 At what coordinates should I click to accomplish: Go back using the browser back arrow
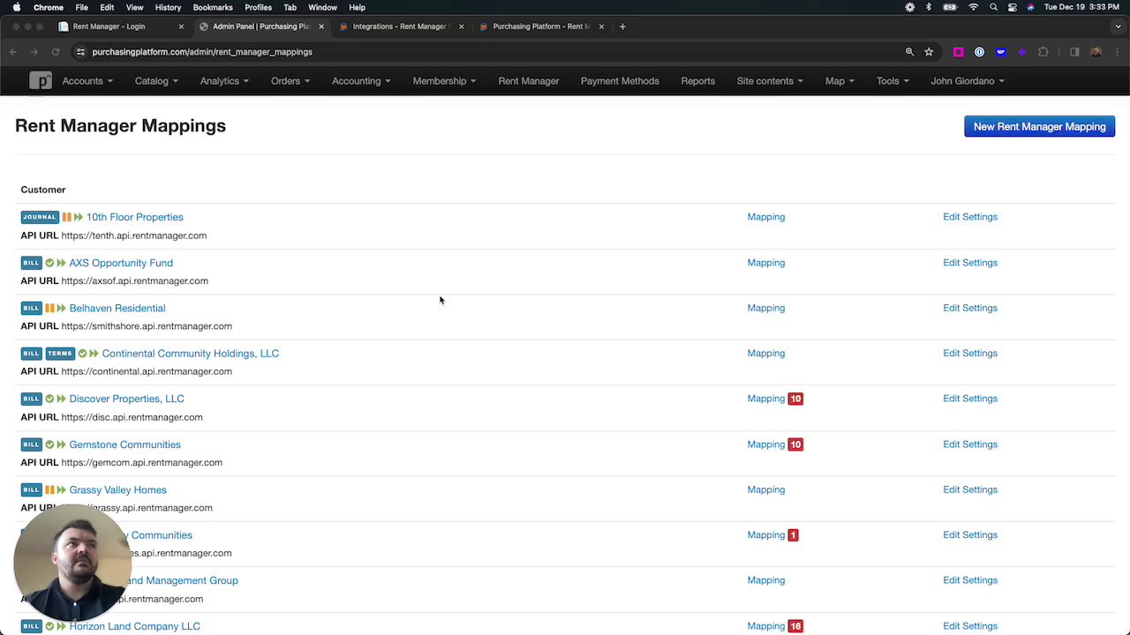pos(13,52)
